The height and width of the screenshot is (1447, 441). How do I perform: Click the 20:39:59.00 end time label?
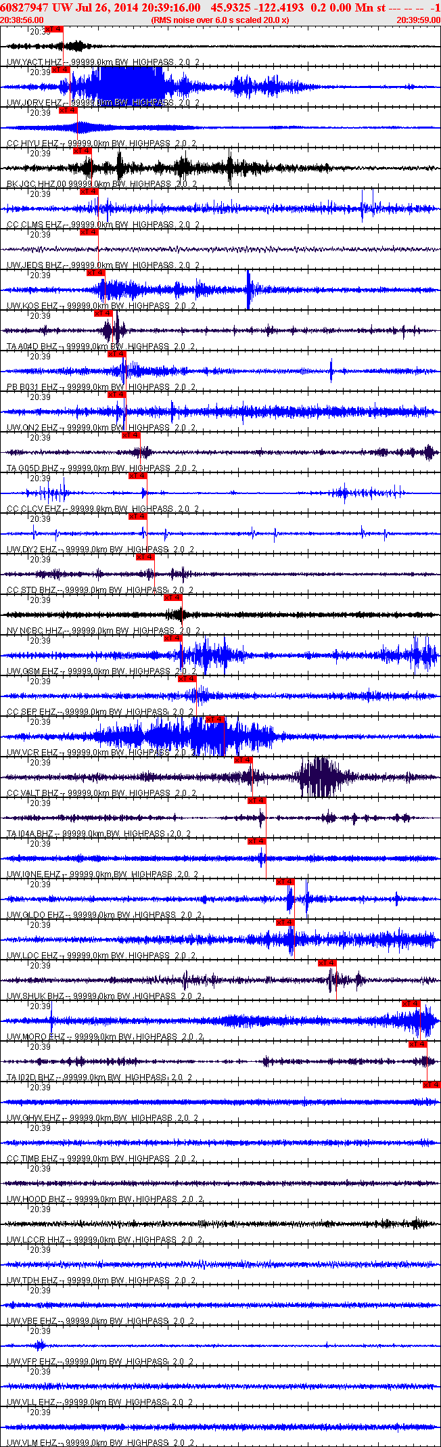418,20
